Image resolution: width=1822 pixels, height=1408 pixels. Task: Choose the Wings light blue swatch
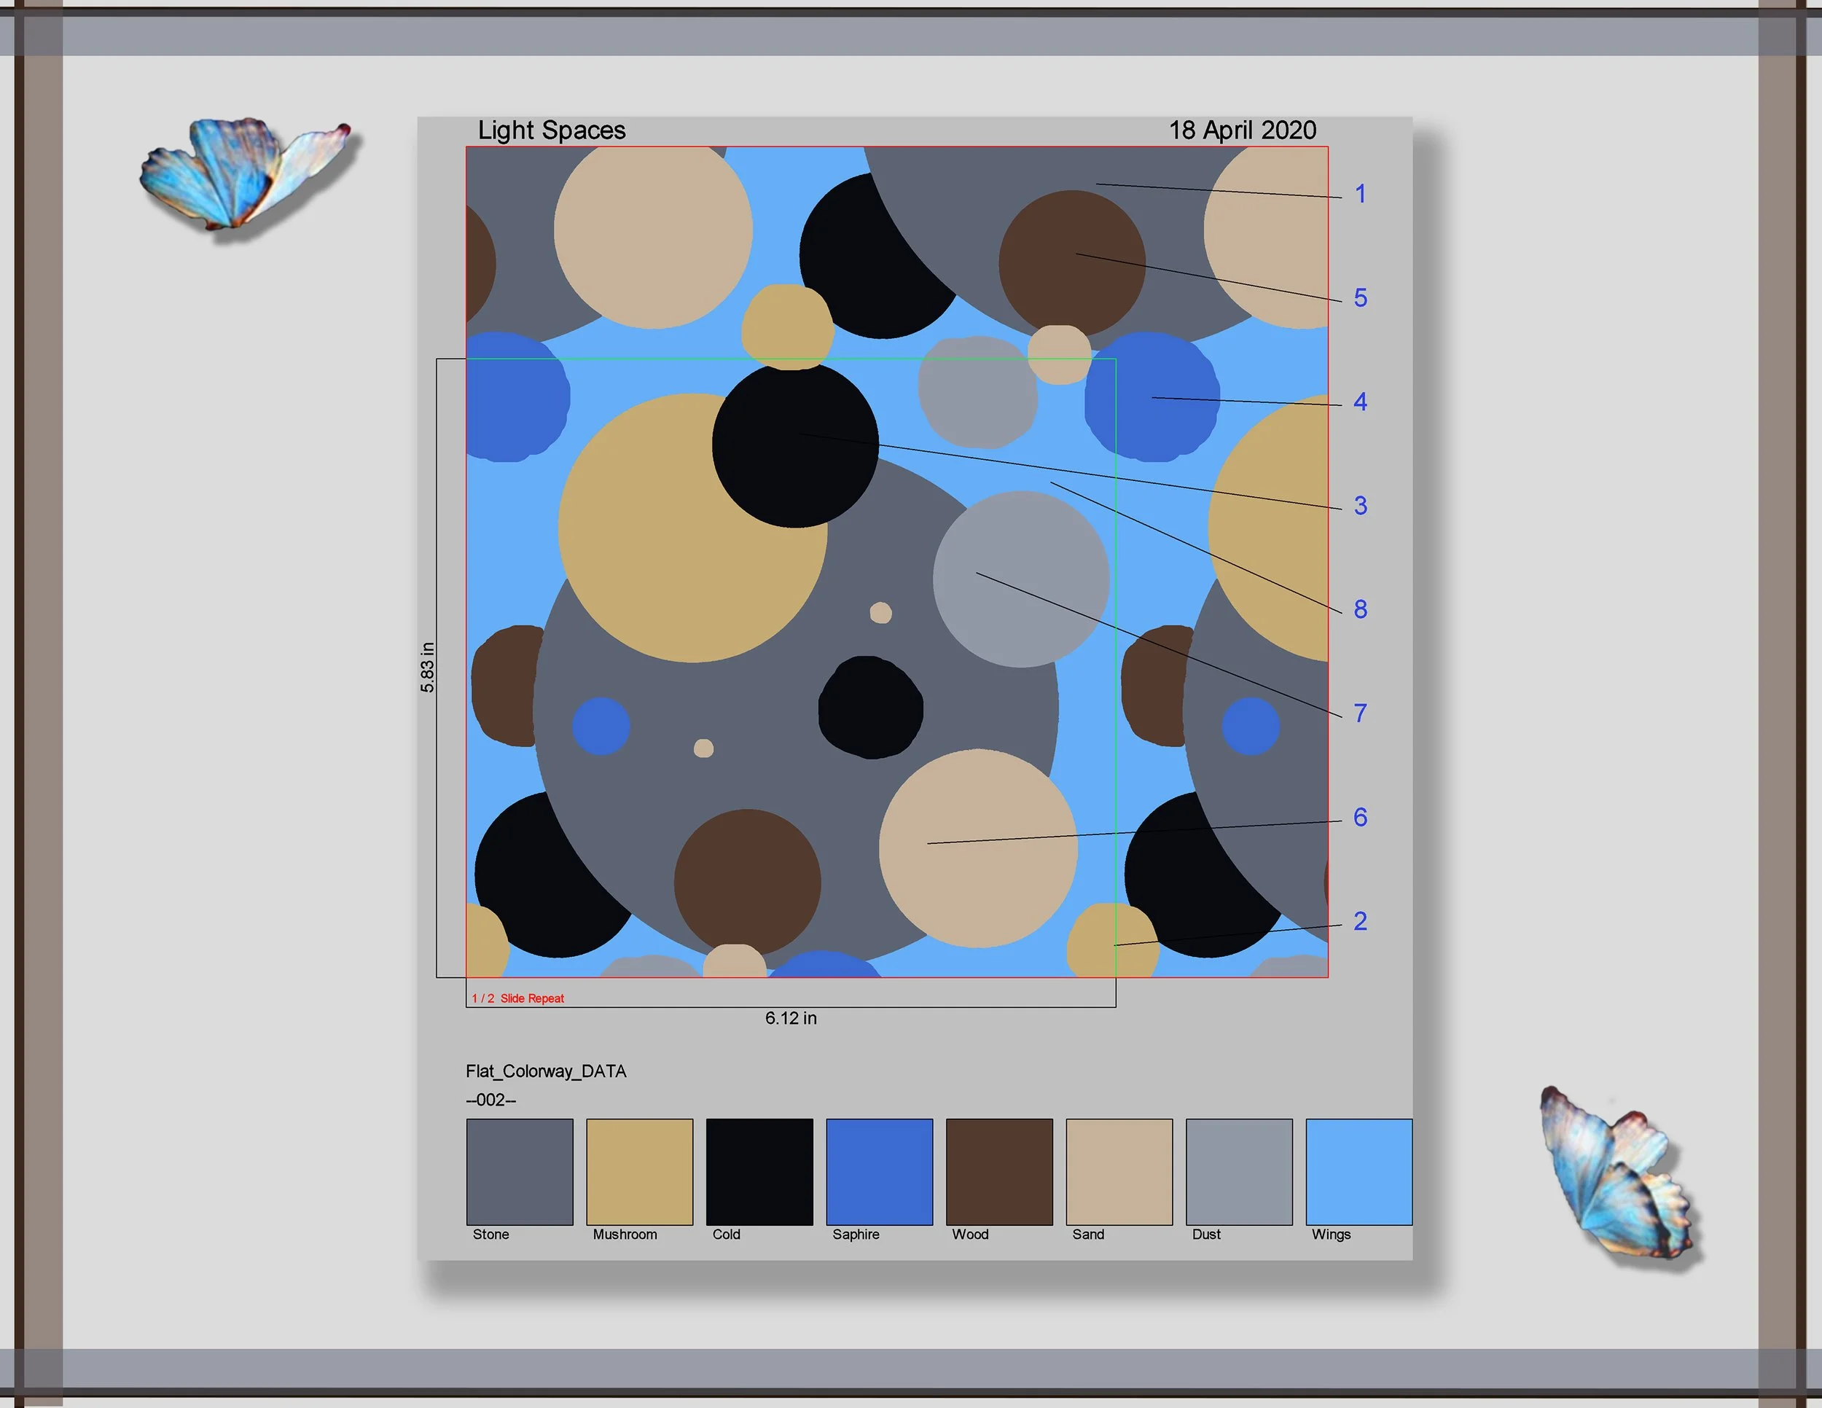1358,1171
